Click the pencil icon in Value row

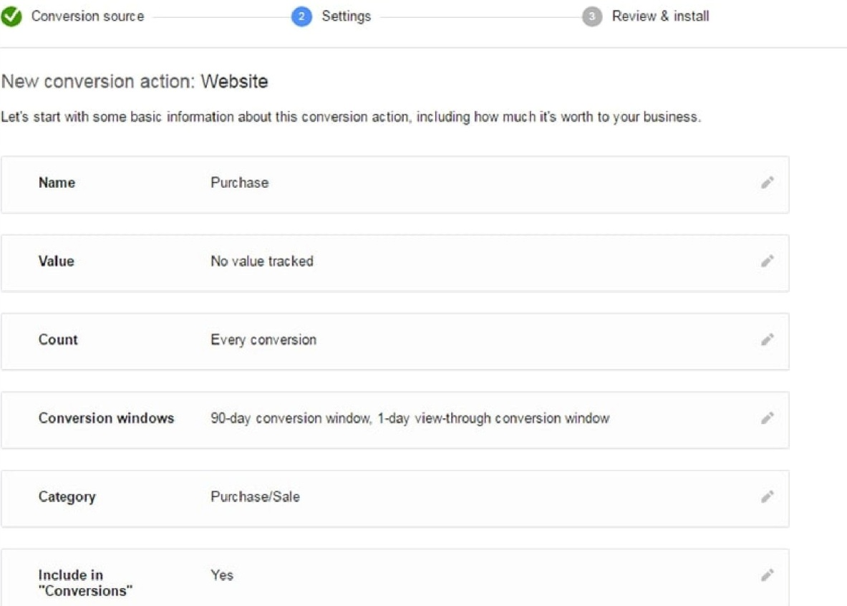[767, 261]
